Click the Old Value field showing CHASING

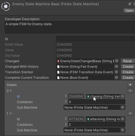pyautogui.click(x=95, y=56)
